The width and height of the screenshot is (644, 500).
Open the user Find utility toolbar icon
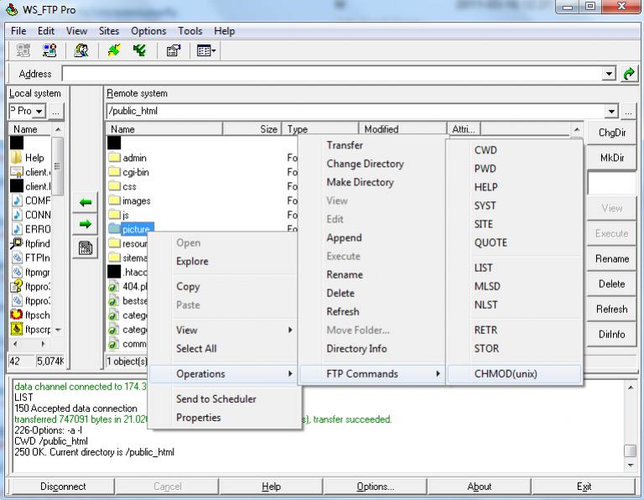coord(81,51)
